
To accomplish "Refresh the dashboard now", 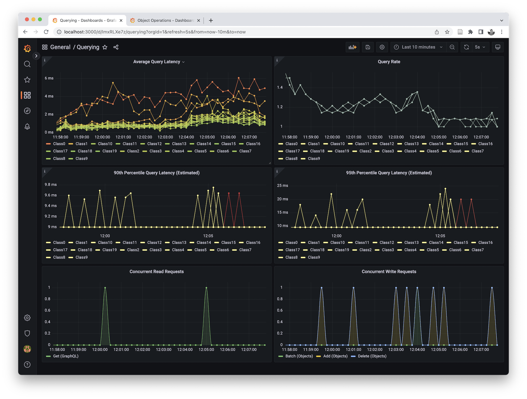I will (466, 47).
